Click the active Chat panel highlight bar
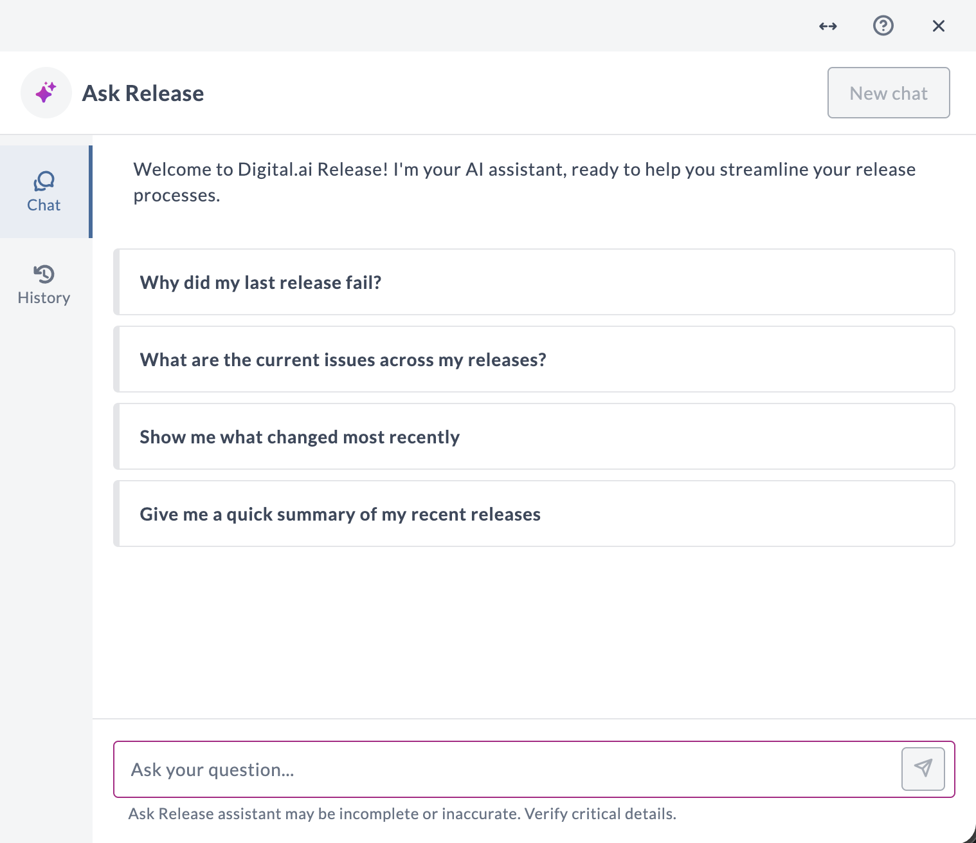Image resolution: width=976 pixels, height=843 pixels. (x=91, y=191)
